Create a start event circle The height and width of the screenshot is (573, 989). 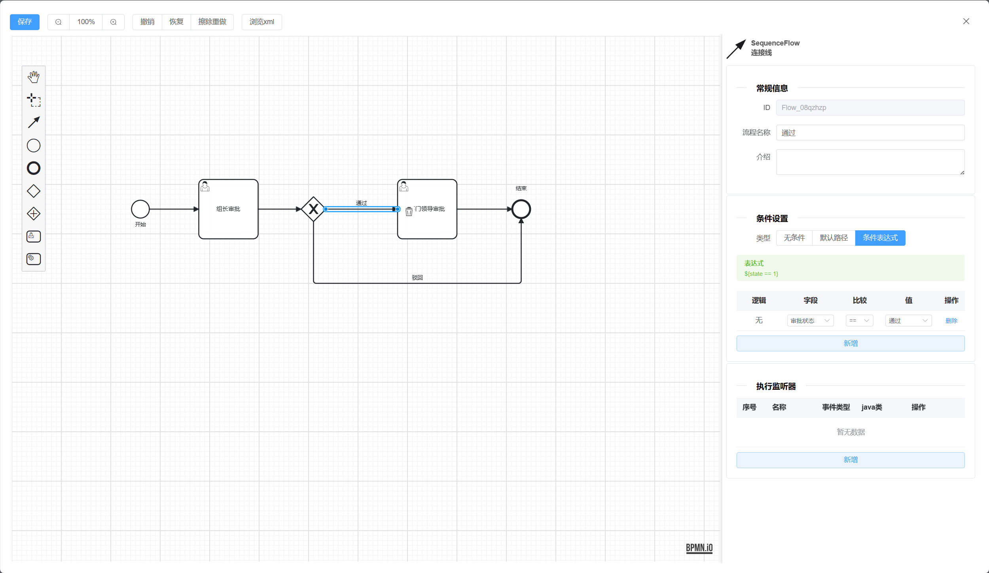tap(34, 146)
